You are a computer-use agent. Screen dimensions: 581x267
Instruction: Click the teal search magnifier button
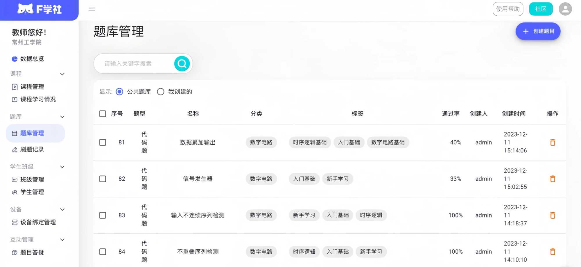coord(182,63)
